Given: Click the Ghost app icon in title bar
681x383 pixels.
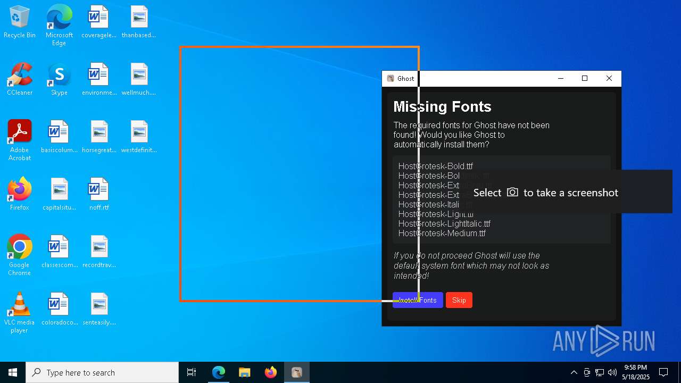Looking at the screenshot, I should (x=391, y=78).
